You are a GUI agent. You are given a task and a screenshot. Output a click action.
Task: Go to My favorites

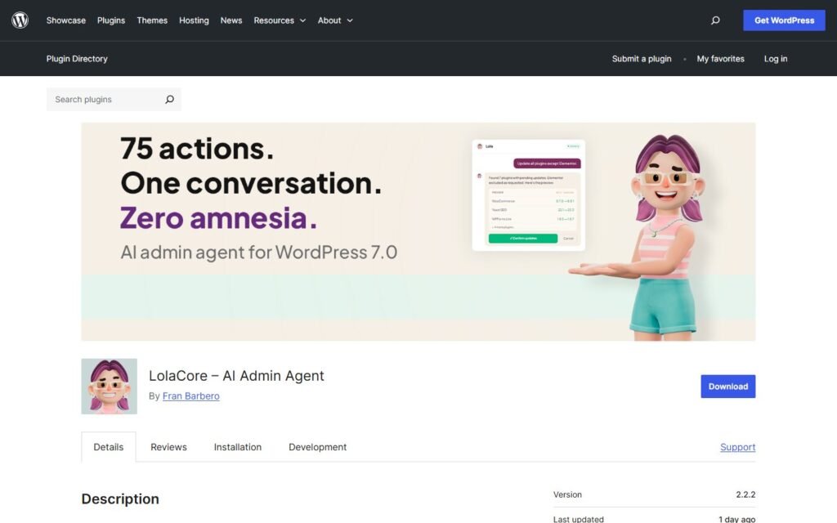pyautogui.click(x=720, y=59)
